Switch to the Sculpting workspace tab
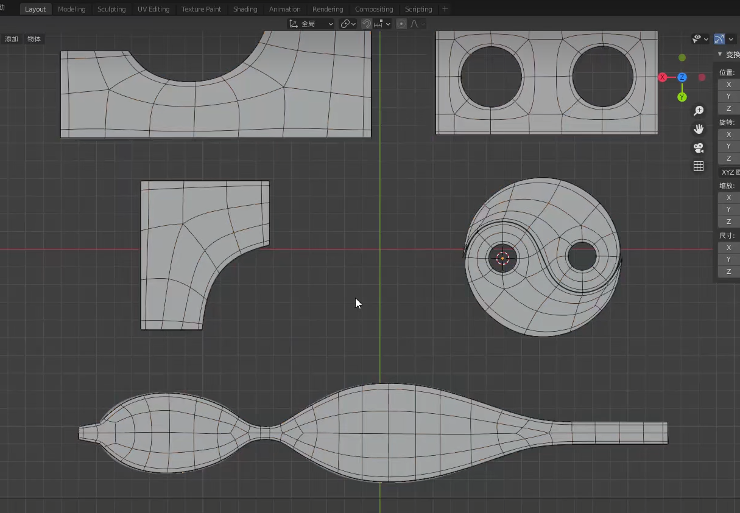 point(111,9)
